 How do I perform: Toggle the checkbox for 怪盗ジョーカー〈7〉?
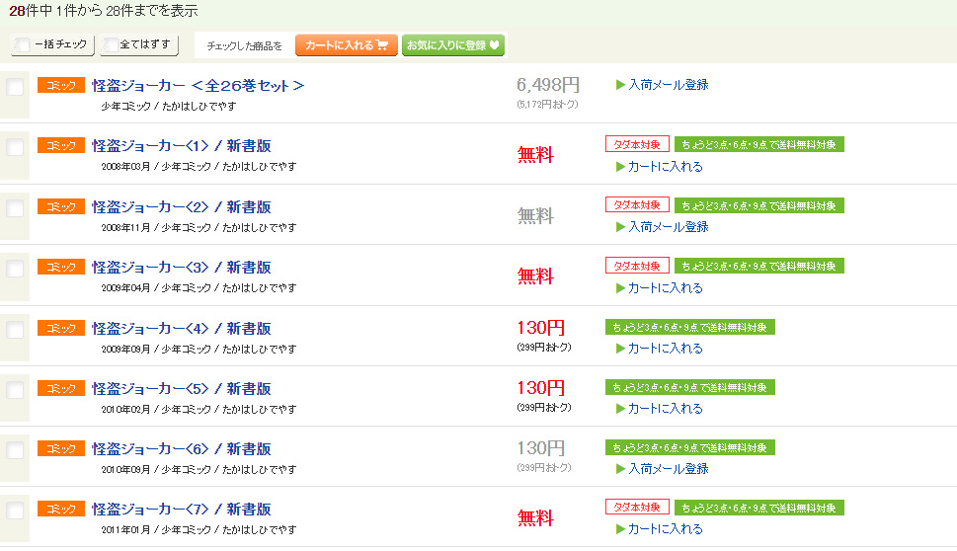16,512
